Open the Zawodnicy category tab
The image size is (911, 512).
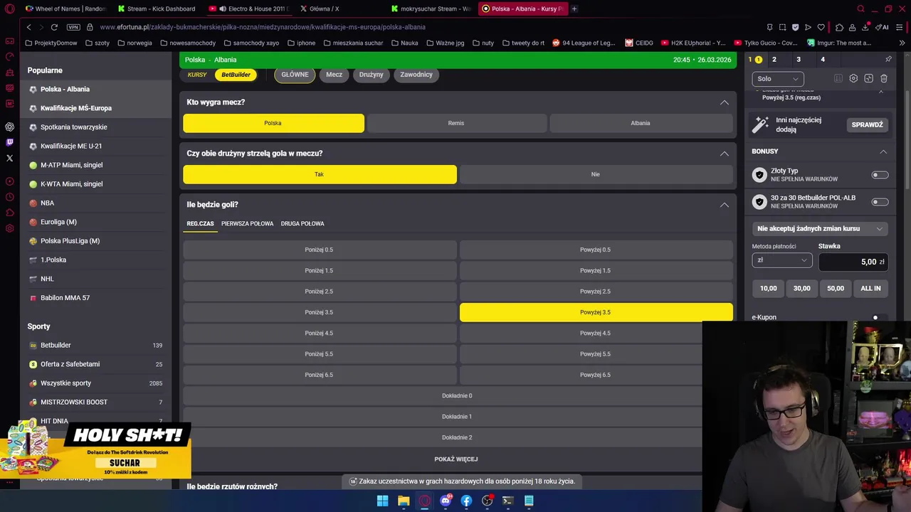416,75
